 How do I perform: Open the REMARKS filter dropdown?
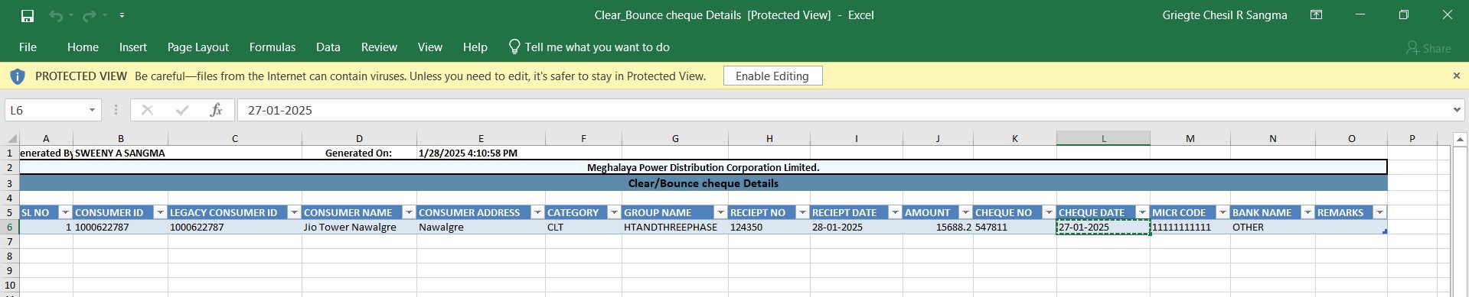point(1379,212)
